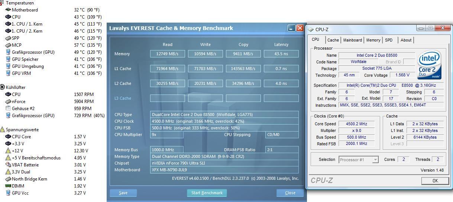Screen dimensions: 453x202
Task: Click the CPU Stepping C0/M0 field
Action: click(282, 135)
